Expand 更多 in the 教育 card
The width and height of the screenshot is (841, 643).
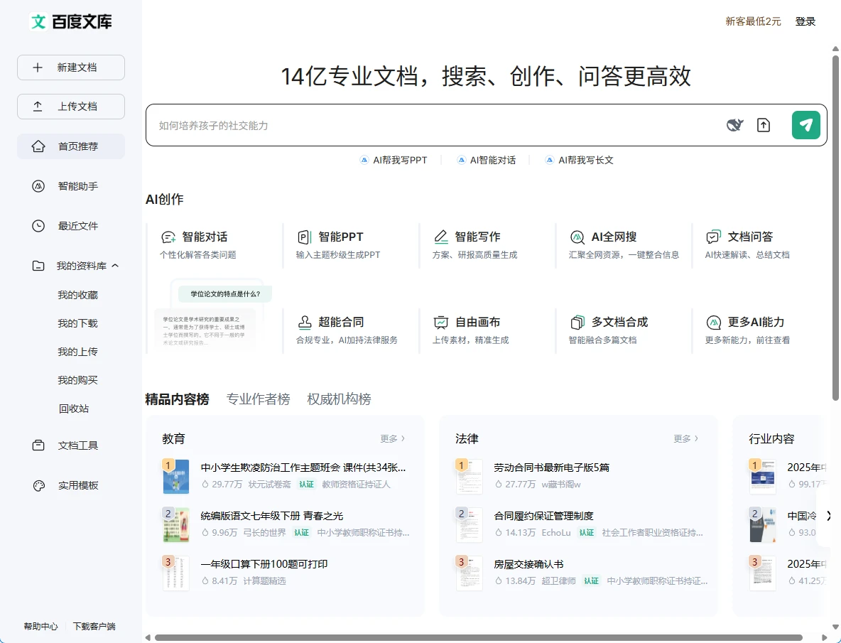point(393,439)
